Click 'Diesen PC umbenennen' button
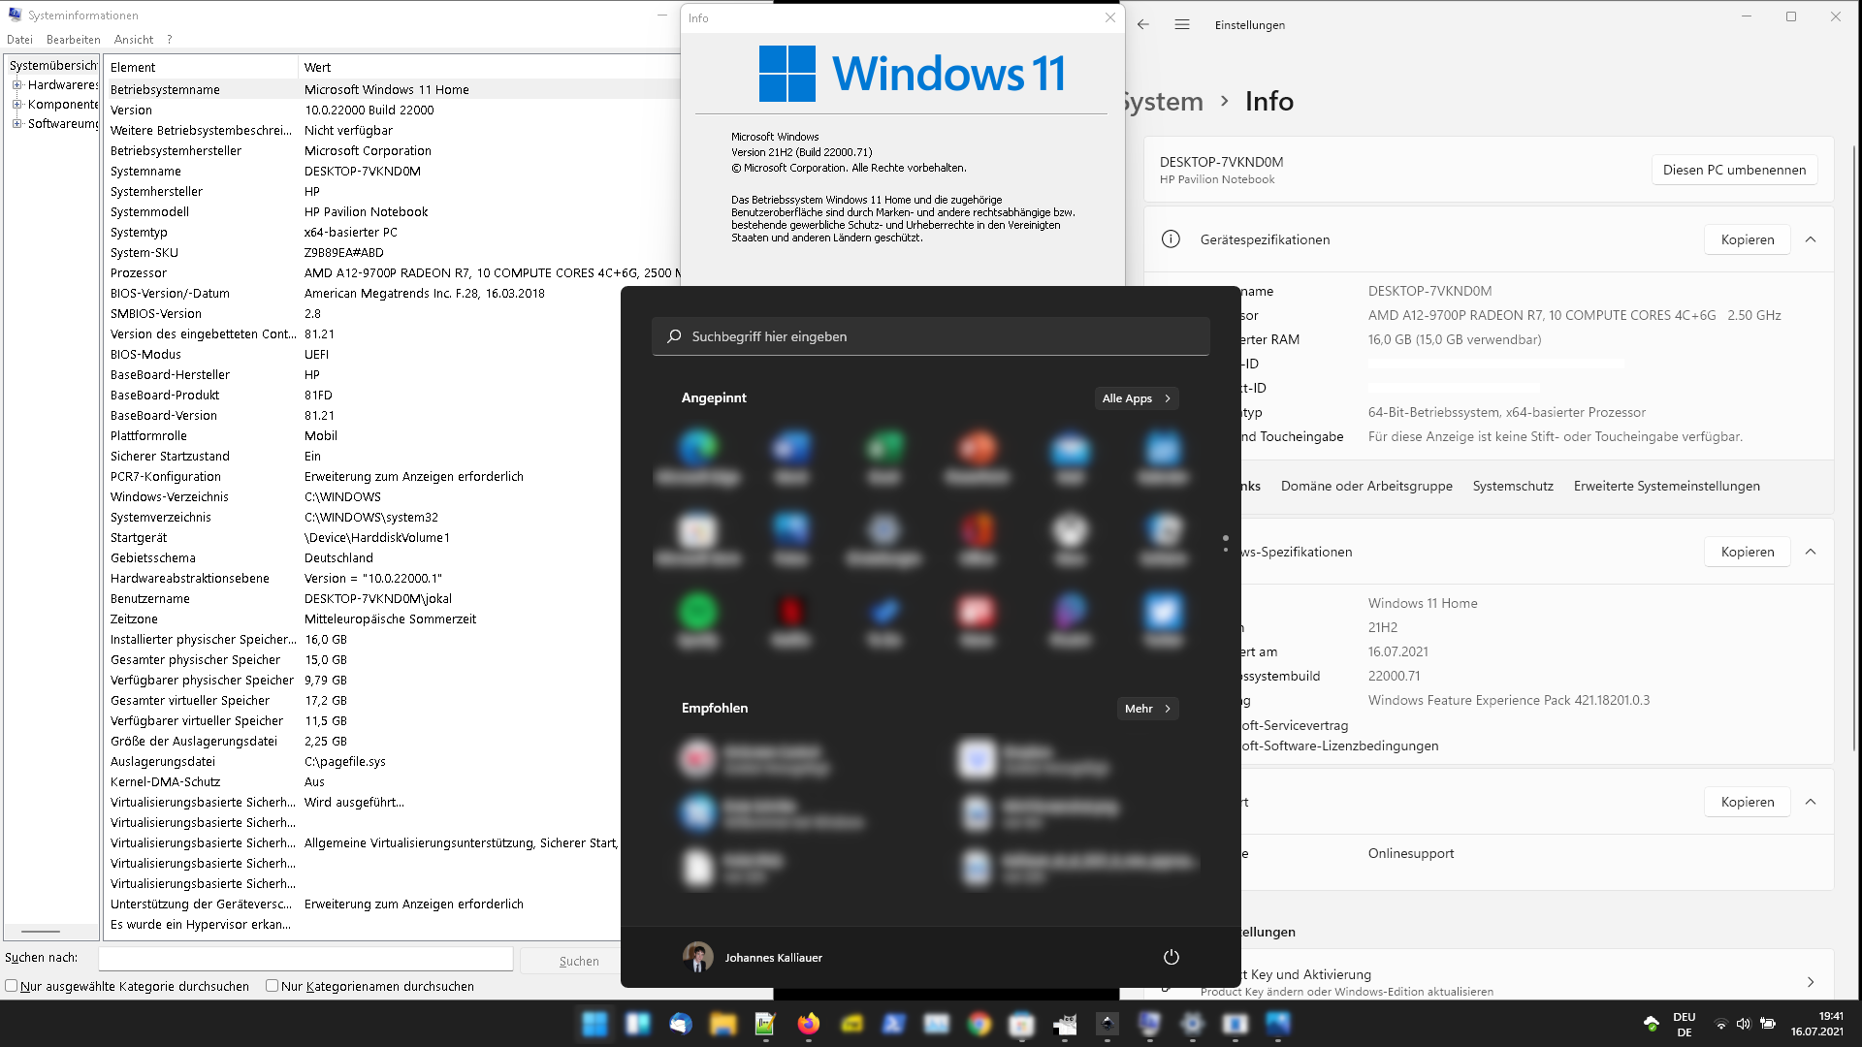This screenshot has width=1862, height=1047. click(1733, 170)
